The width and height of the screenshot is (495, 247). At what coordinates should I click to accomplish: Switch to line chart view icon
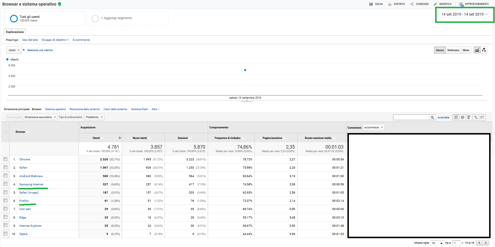pos(477,50)
